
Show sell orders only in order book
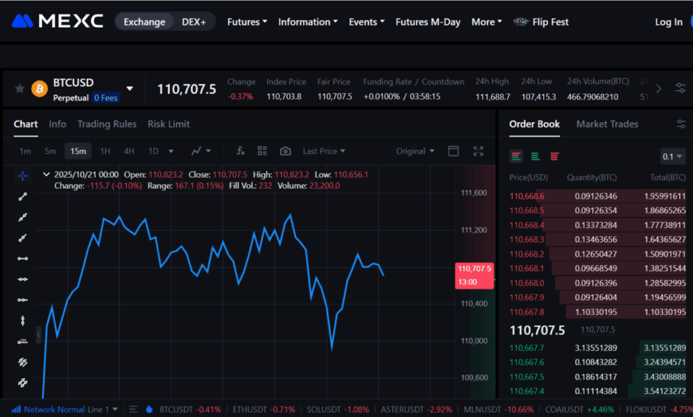coord(555,156)
